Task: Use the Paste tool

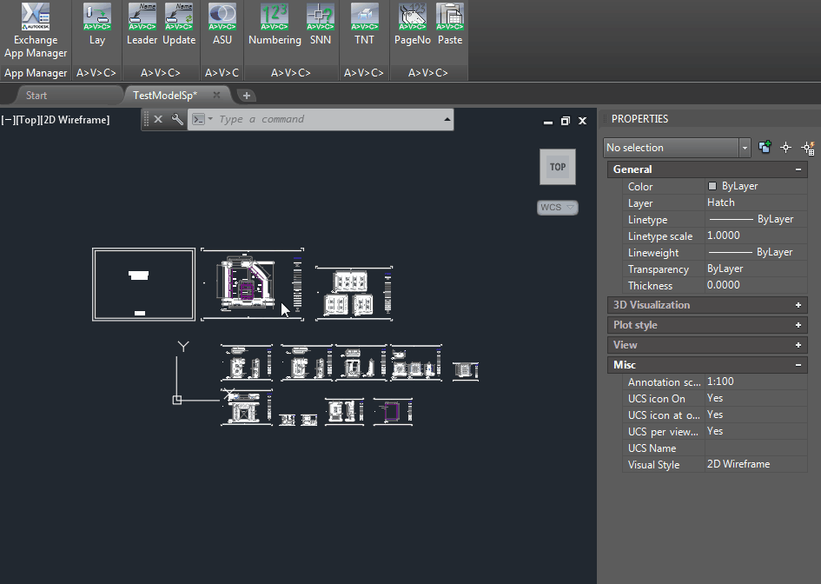Action: coord(450,24)
